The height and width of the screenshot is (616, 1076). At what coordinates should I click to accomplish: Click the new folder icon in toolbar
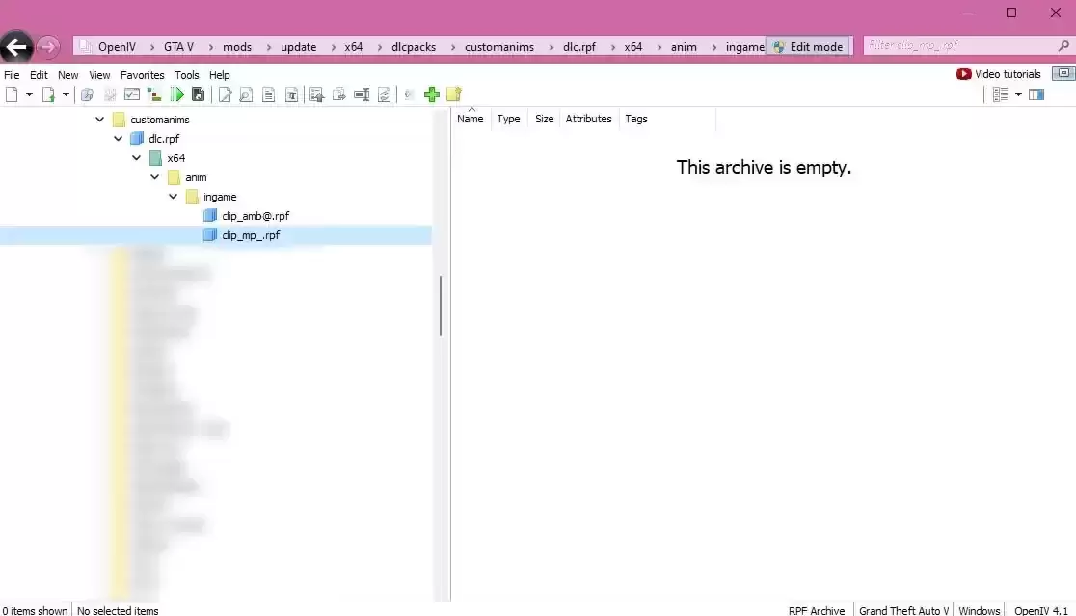[x=454, y=94]
